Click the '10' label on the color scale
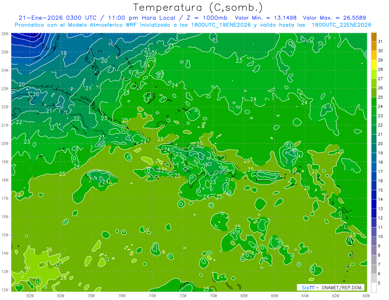 point(381,237)
